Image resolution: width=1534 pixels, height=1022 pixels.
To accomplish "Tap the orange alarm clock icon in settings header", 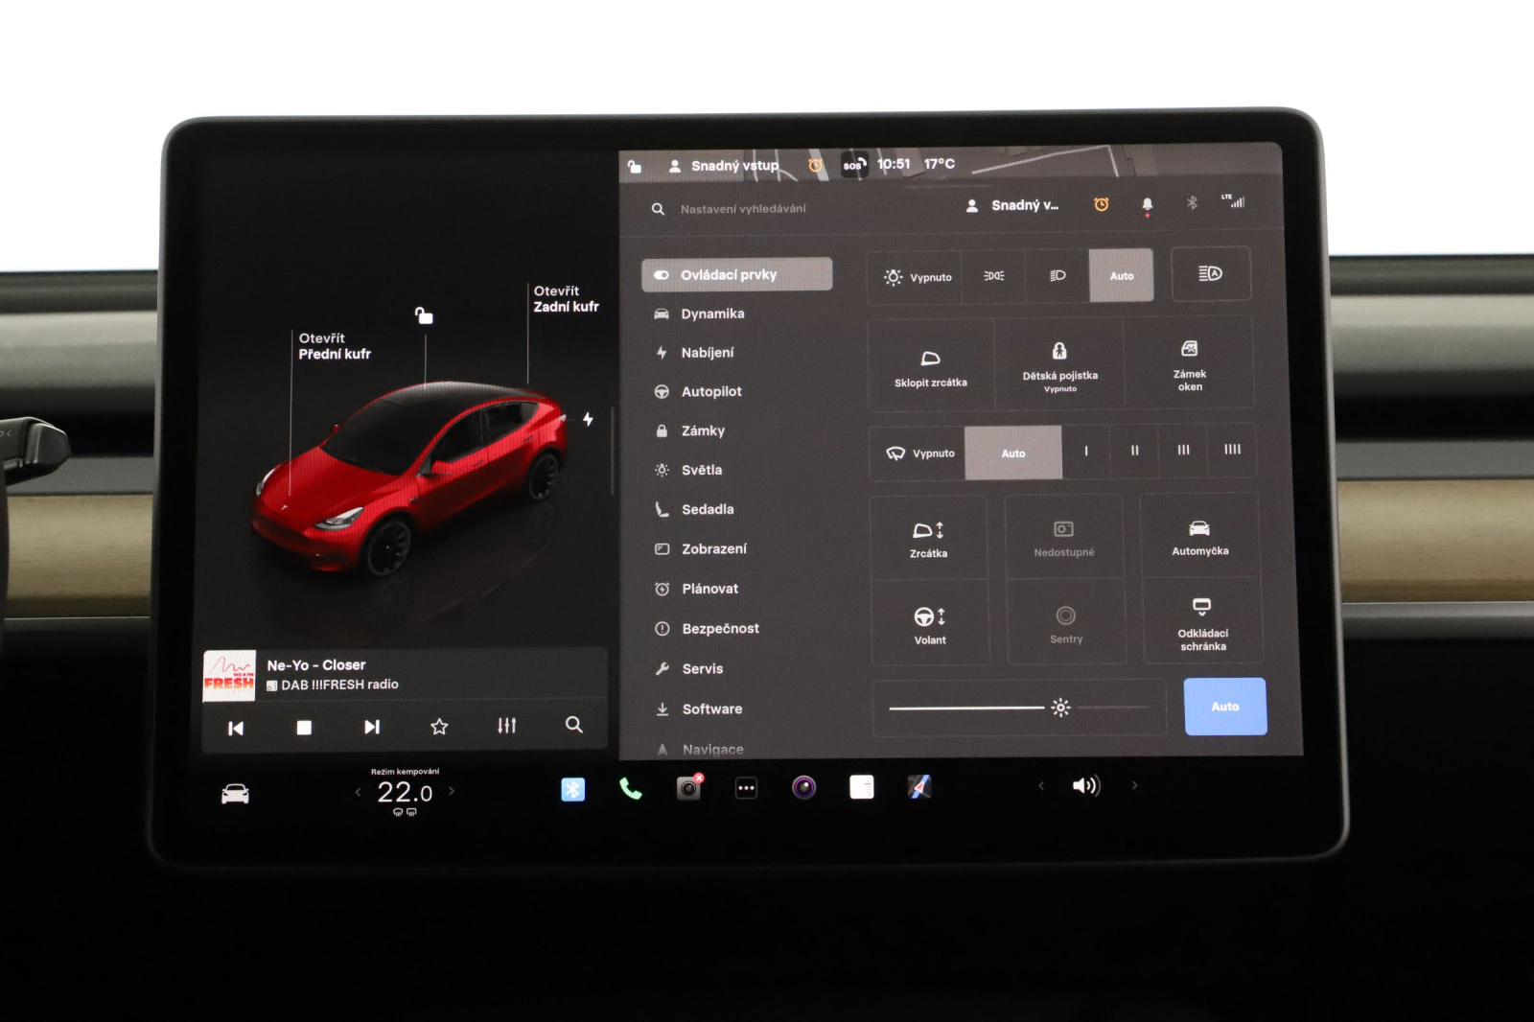I will (1102, 204).
